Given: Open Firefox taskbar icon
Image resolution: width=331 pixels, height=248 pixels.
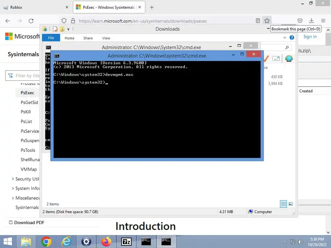Looking at the screenshot, I should (106, 242).
